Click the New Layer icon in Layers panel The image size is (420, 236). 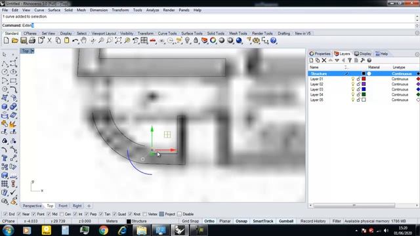pos(311,60)
